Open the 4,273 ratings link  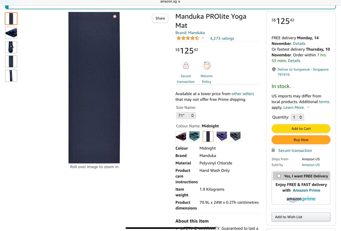tap(222, 39)
